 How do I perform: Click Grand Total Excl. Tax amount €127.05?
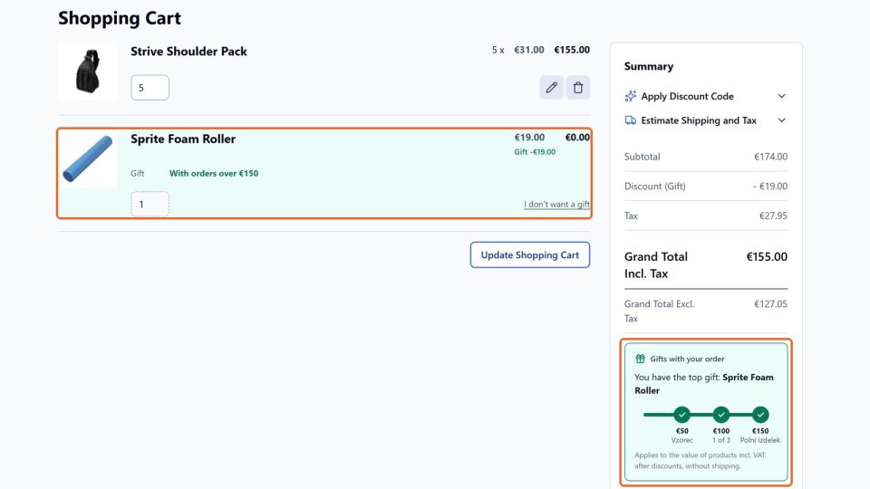(770, 304)
